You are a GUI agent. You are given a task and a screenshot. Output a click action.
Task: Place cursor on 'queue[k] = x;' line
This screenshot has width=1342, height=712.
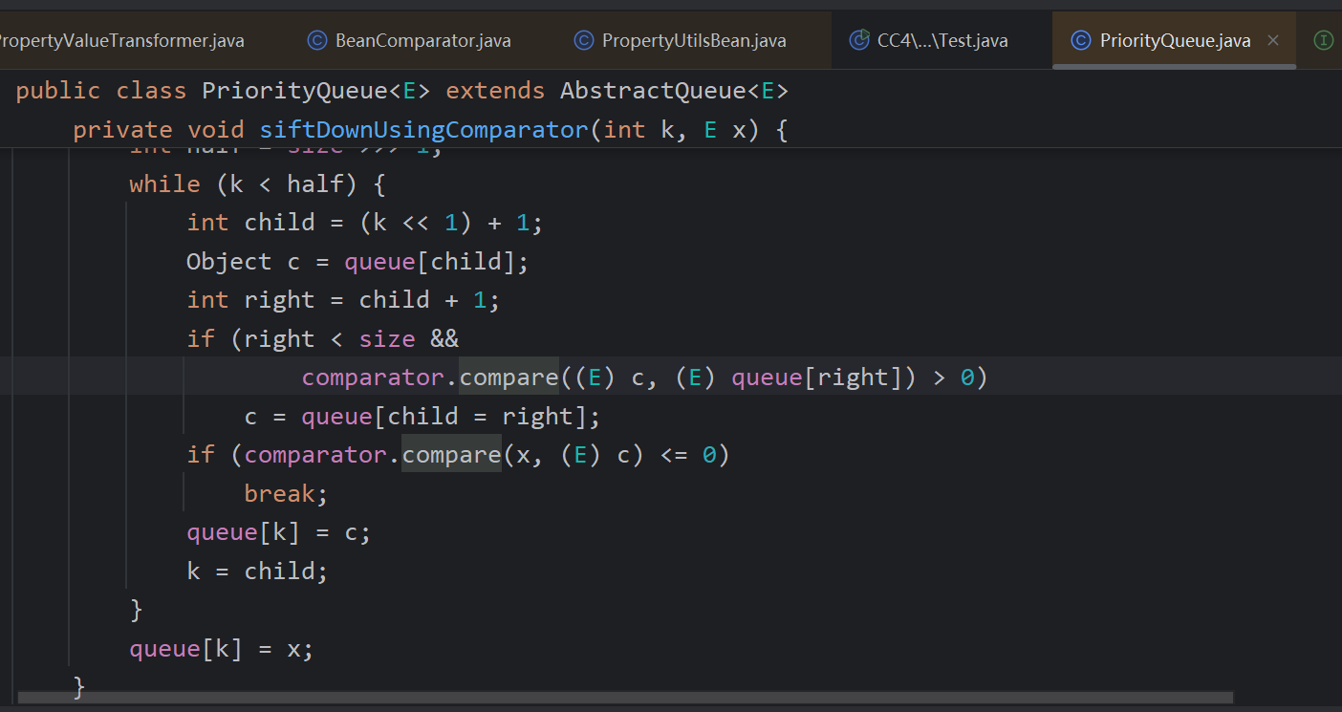coord(221,649)
